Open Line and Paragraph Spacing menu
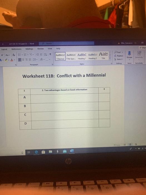The width and height of the screenshot is (146, 195). (x=35, y=60)
